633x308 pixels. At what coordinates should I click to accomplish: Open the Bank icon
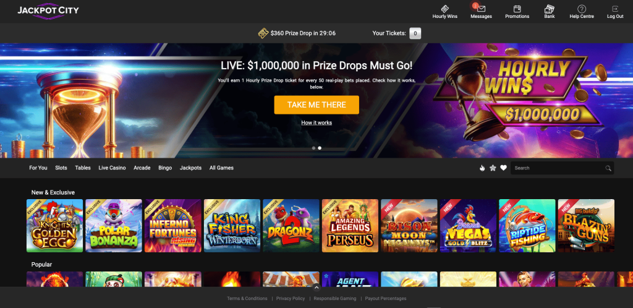pyautogui.click(x=549, y=9)
